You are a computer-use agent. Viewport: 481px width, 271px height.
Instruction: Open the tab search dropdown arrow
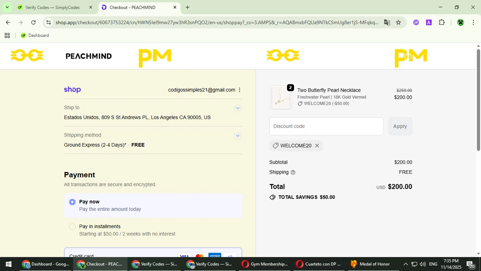[7, 7]
